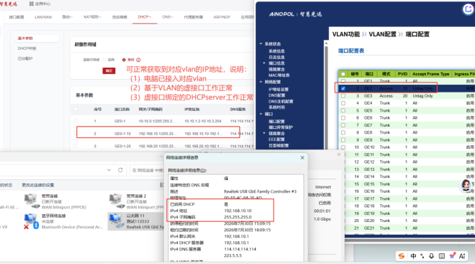
Task: Click the red 确定 confirm button
Action: click(108, 70)
